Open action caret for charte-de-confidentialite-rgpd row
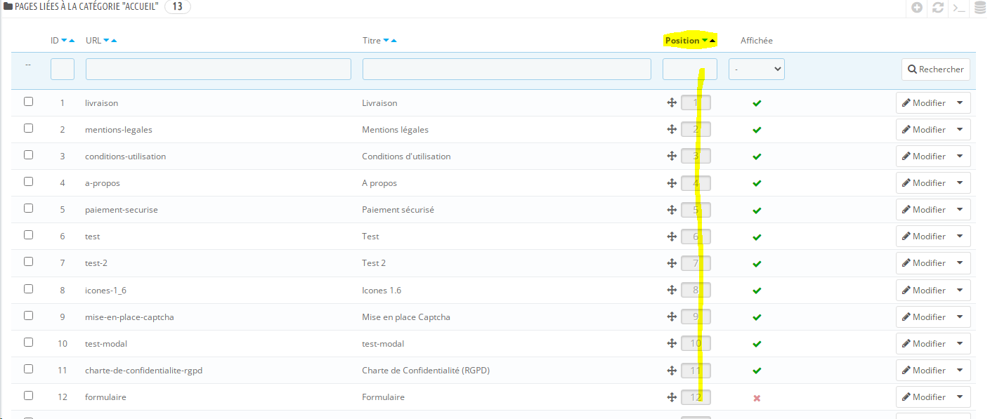Viewport: 990px width, 419px height. (x=960, y=371)
